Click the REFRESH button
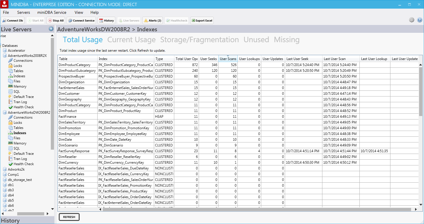This screenshot has width=424, height=224. click(69, 217)
